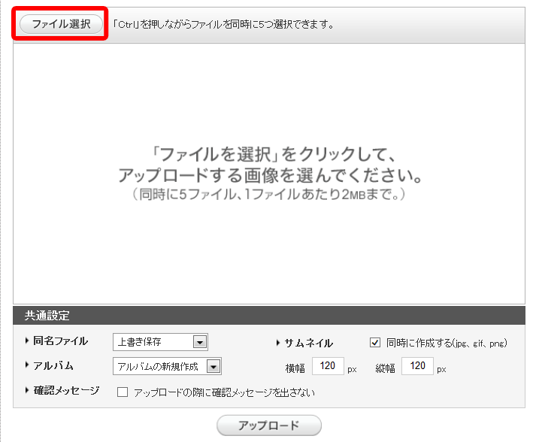Screen dimensions: 536x442
Task: Click the Ctrl multi-select hint text
Action: 223,24
